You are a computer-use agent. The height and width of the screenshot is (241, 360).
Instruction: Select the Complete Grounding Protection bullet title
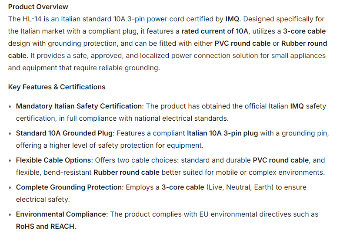click(x=69, y=187)
